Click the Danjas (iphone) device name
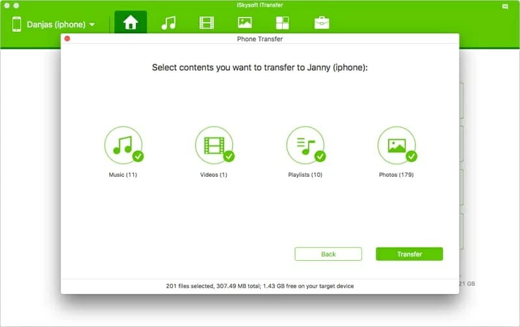The width and height of the screenshot is (520, 327). (x=56, y=25)
